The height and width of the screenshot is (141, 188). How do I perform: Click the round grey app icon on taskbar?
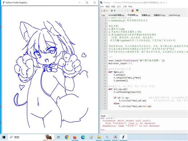[115, 137]
